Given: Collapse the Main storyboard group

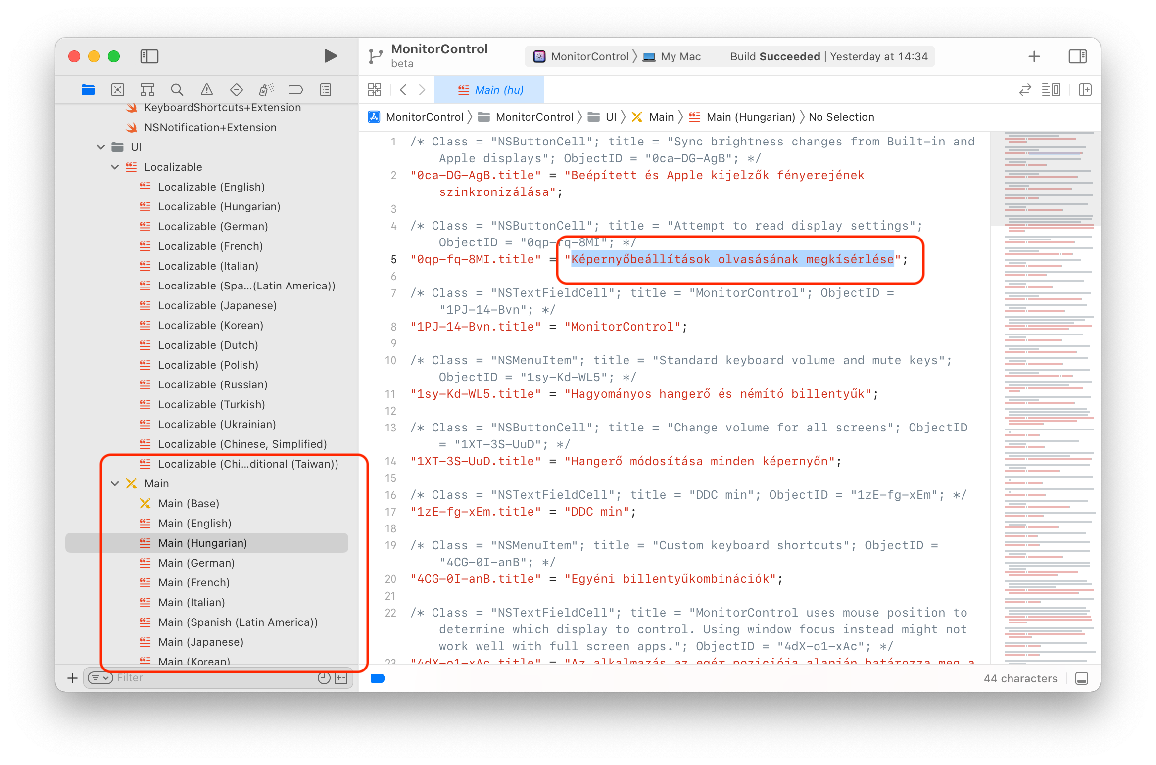Looking at the screenshot, I should pyautogui.click(x=115, y=483).
